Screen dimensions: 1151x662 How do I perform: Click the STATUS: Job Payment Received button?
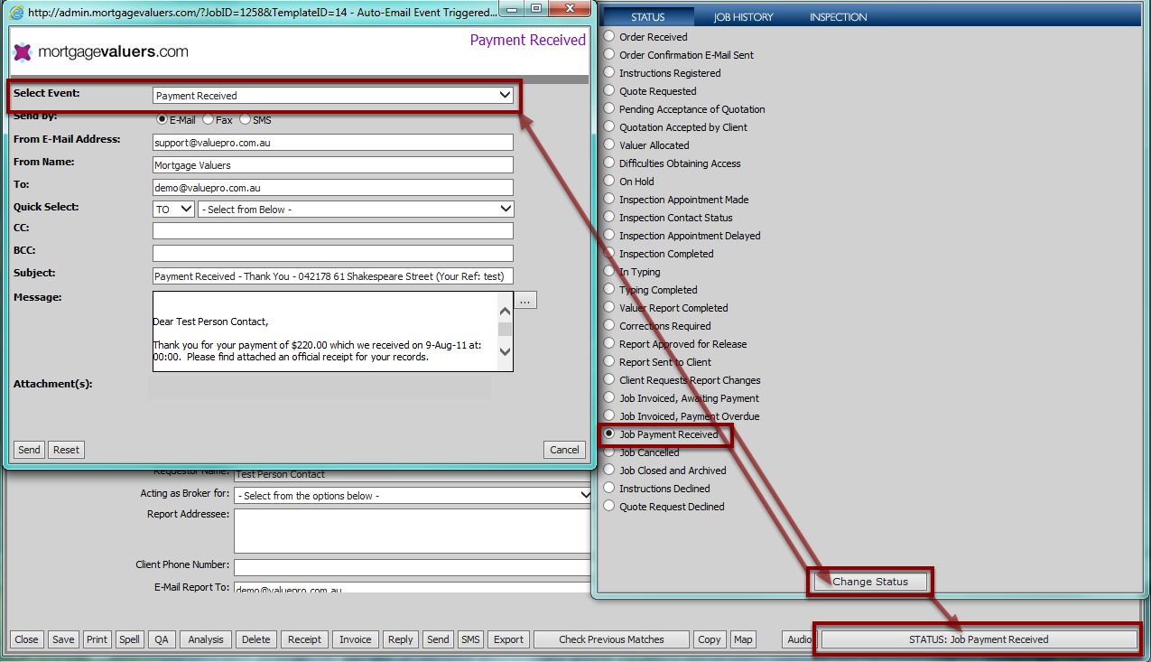pyautogui.click(x=979, y=639)
